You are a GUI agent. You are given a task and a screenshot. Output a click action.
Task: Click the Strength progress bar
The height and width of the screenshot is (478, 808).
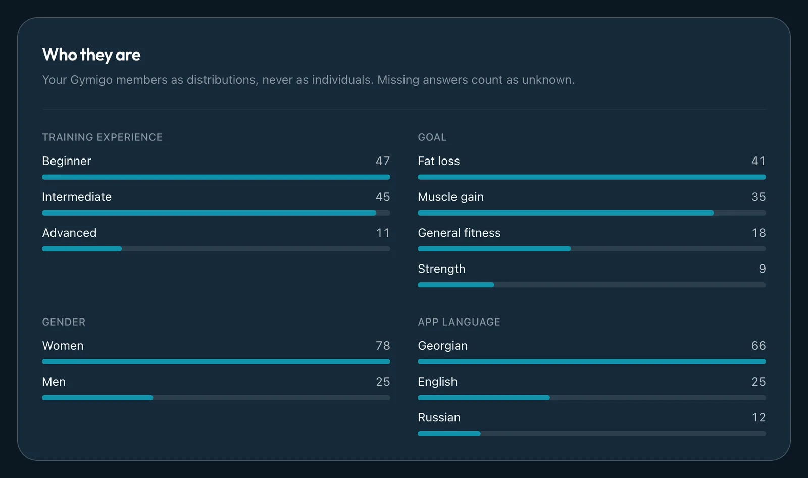592,285
